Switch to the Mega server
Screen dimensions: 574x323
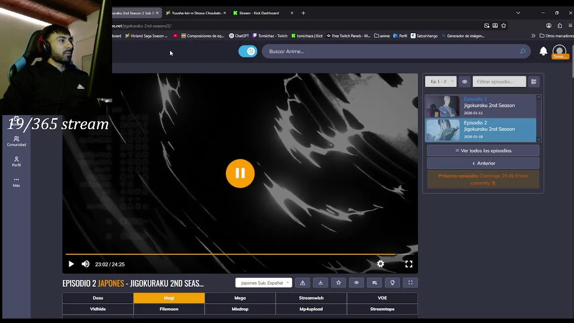point(240,298)
